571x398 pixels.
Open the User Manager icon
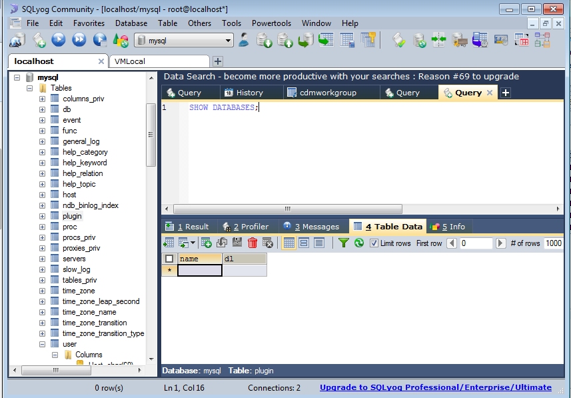244,41
